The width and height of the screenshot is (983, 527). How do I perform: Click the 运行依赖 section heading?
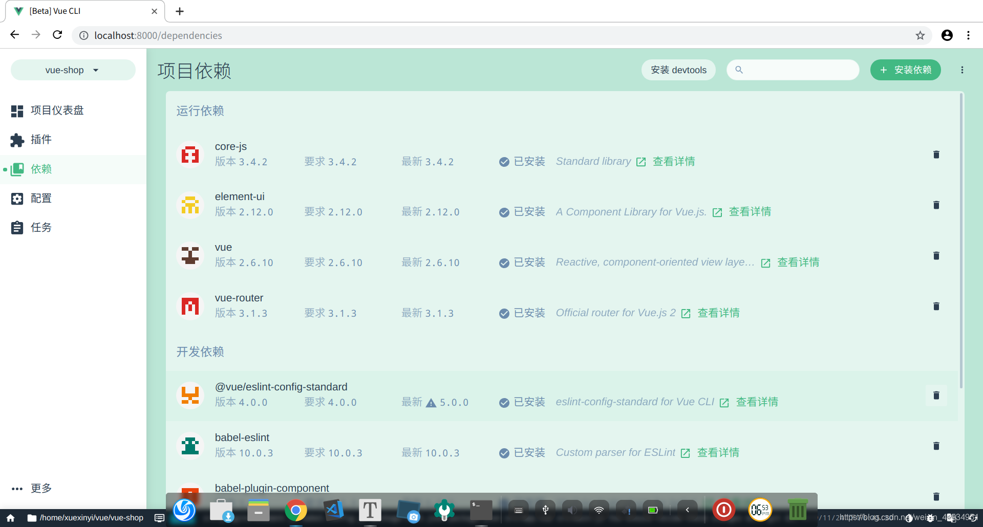(200, 111)
